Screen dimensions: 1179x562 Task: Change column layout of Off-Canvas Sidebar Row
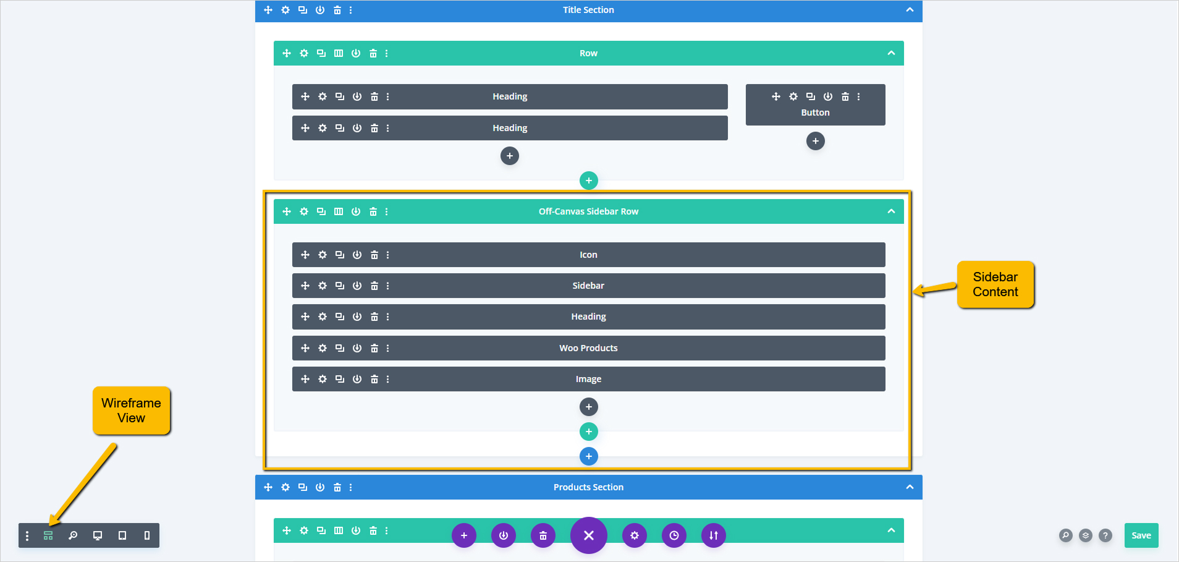[339, 211]
